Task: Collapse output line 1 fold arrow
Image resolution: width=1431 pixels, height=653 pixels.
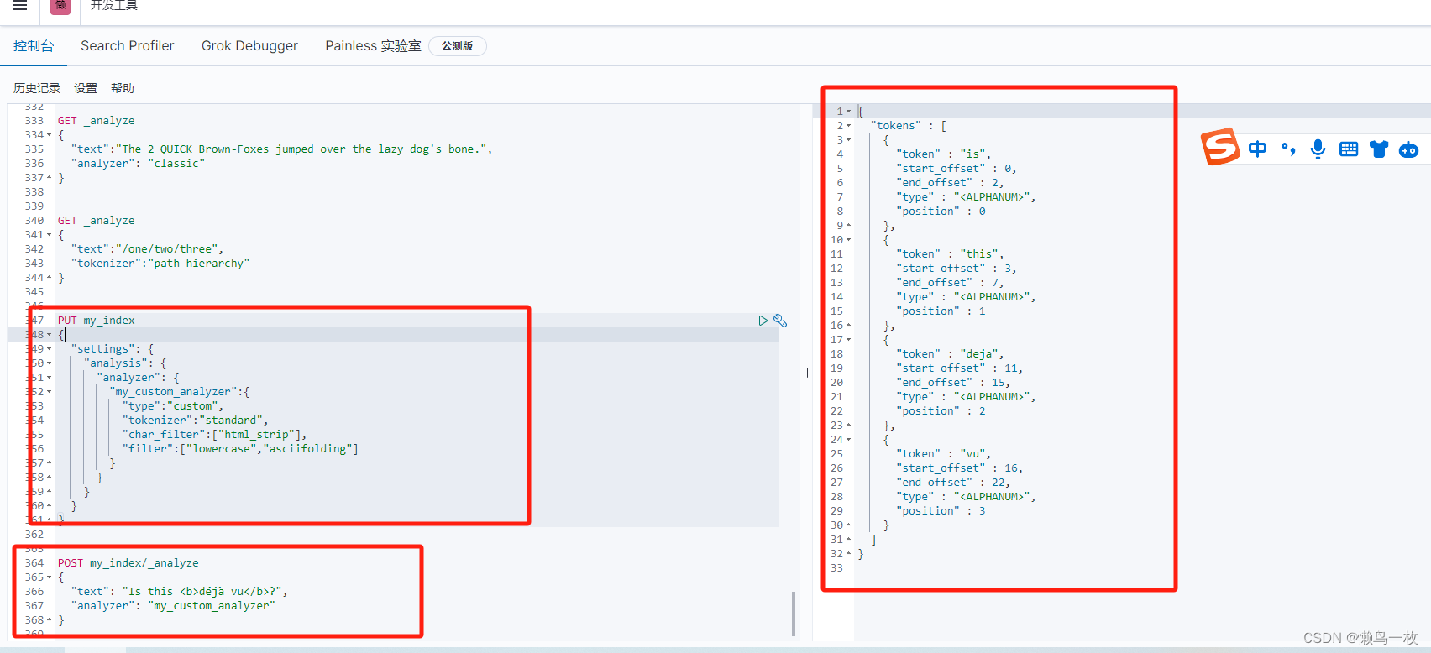Action: [848, 112]
